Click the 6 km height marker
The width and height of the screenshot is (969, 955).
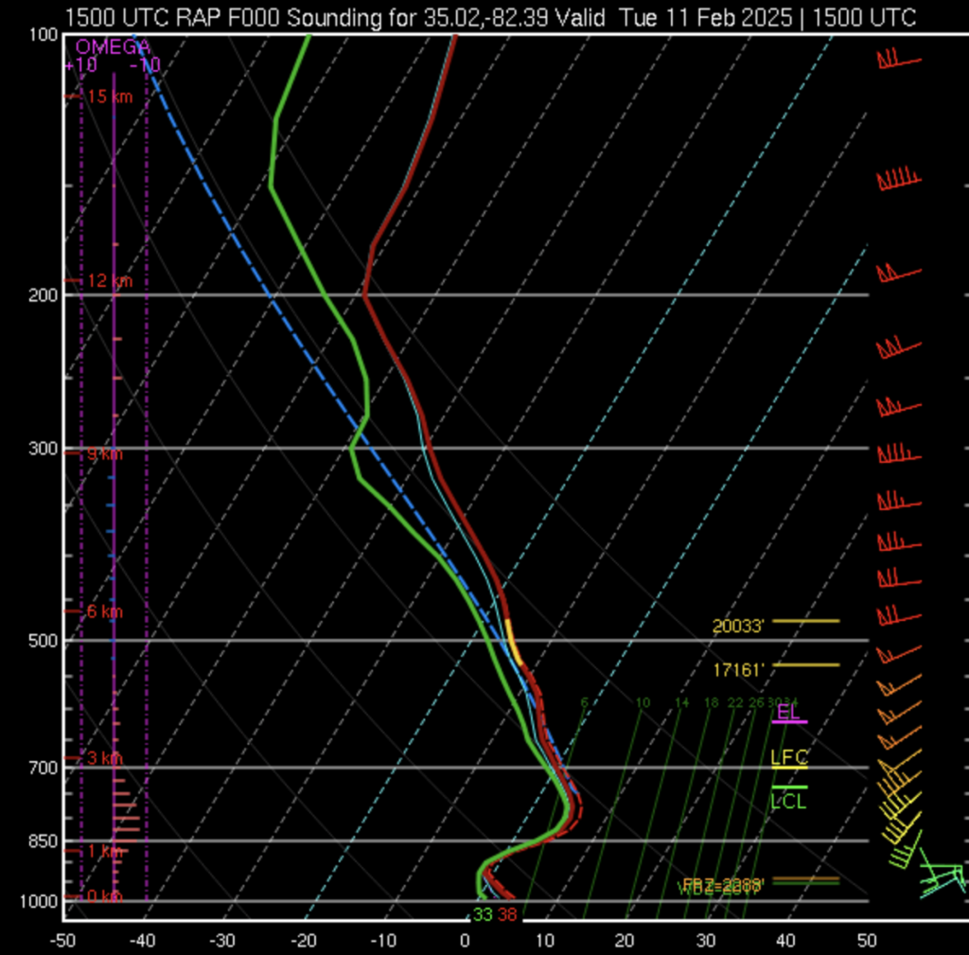104,611
